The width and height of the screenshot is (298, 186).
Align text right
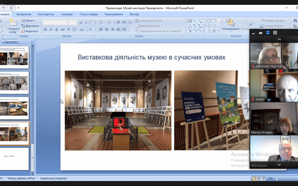[x=112, y=29]
